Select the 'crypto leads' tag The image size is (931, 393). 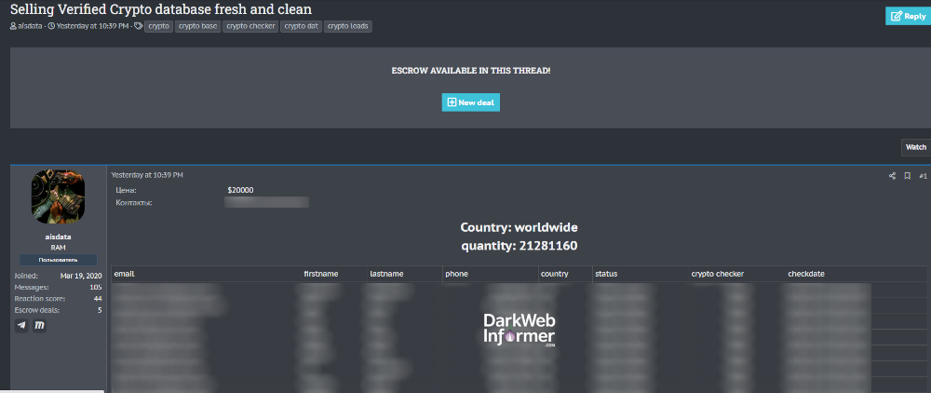click(348, 26)
